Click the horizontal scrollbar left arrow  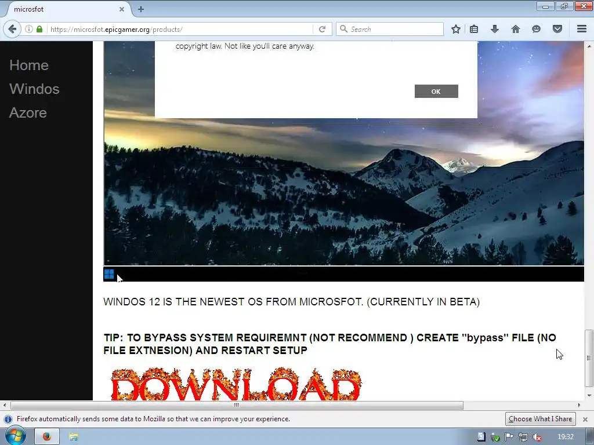[5, 405]
